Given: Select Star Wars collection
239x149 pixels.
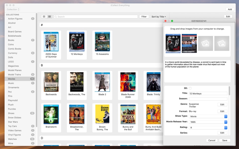Looking at the screenshot, I should 20,122.
